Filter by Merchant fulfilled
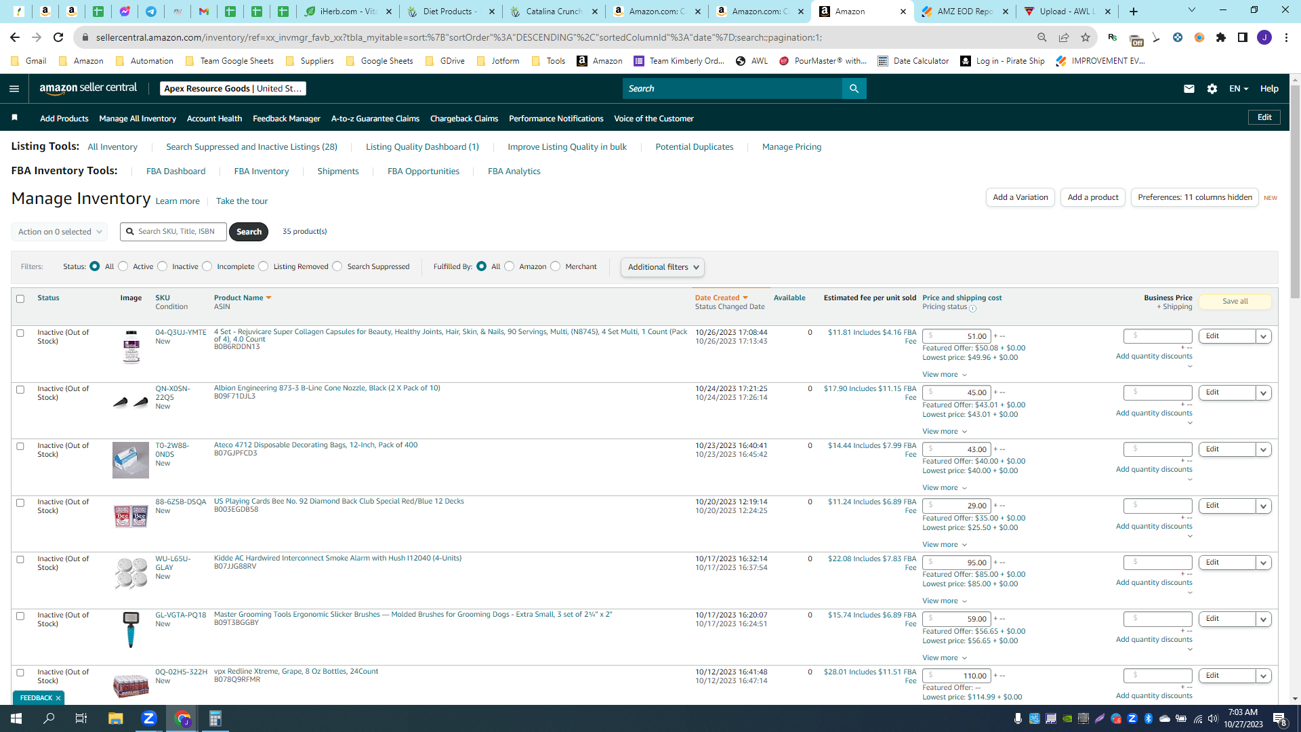The height and width of the screenshot is (732, 1301). pyautogui.click(x=556, y=266)
